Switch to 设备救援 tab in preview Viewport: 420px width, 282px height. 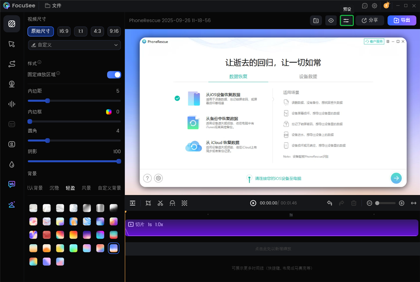[x=308, y=77]
